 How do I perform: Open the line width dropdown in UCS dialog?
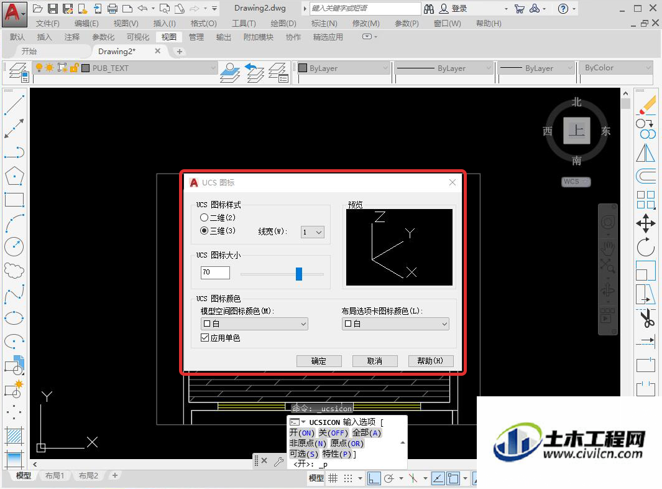(x=313, y=232)
